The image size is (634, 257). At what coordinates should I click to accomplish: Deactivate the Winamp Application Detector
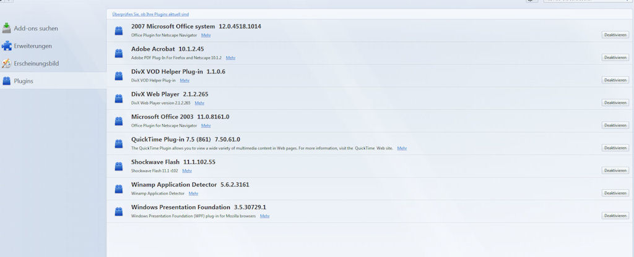coord(615,193)
